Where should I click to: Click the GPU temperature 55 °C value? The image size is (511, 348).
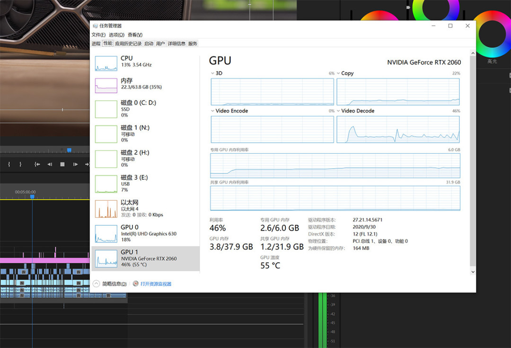[x=270, y=266]
